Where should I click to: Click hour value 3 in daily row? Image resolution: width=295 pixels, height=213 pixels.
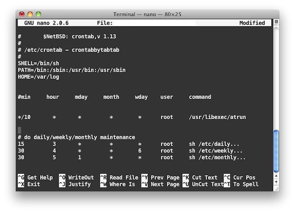pyautogui.click(x=54, y=144)
